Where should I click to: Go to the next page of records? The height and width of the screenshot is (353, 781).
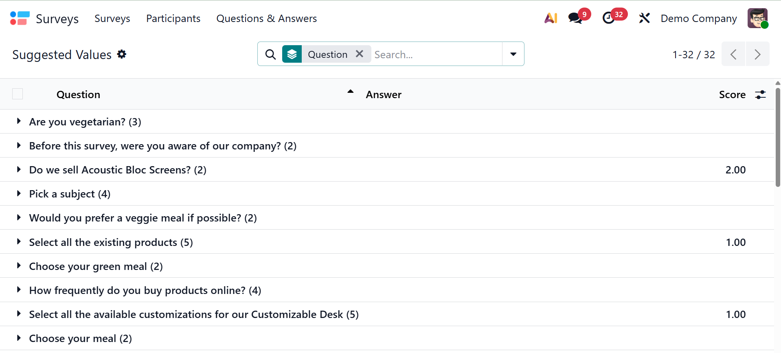point(757,54)
